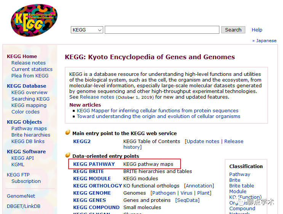View Current statistics in sidebar
The image size is (283, 214).
click(32, 69)
